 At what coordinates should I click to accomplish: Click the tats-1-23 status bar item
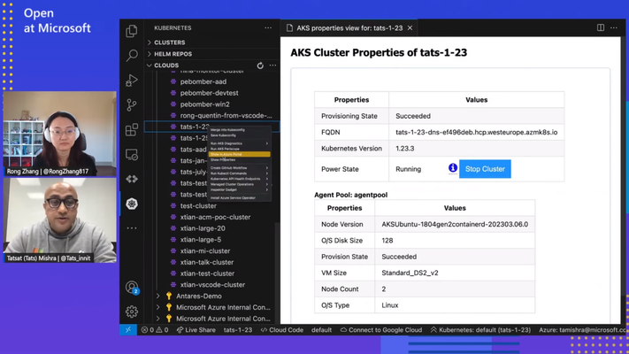(238, 330)
